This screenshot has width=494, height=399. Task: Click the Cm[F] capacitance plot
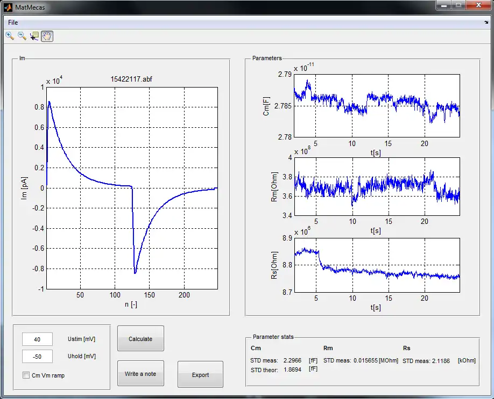tap(377, 106)
